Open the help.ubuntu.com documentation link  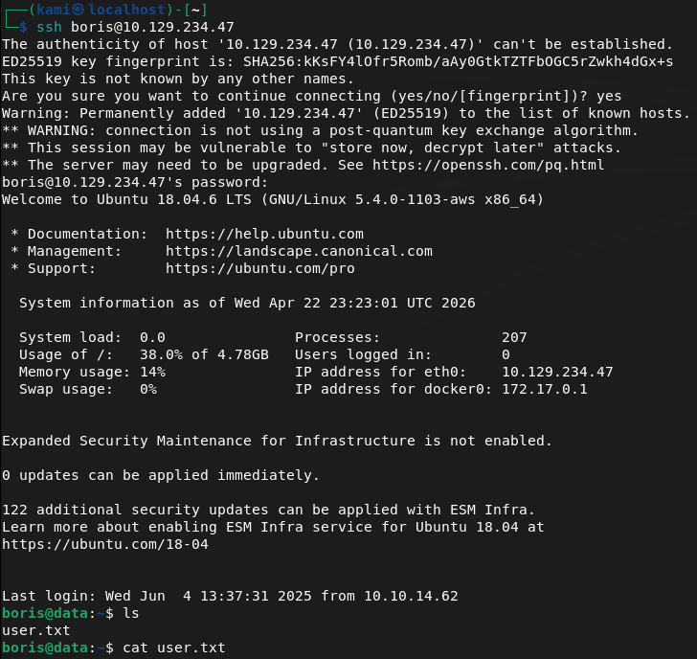point(264,234)
